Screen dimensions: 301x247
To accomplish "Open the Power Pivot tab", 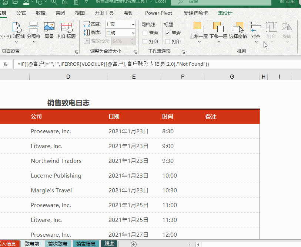I will (158, 13).
